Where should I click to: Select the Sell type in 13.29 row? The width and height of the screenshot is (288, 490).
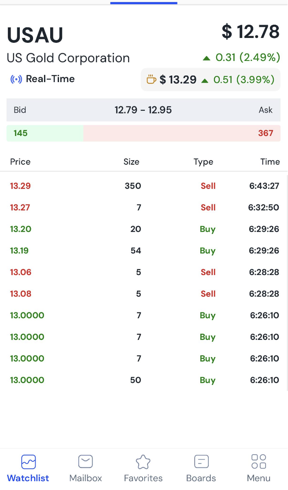(208, 186)
